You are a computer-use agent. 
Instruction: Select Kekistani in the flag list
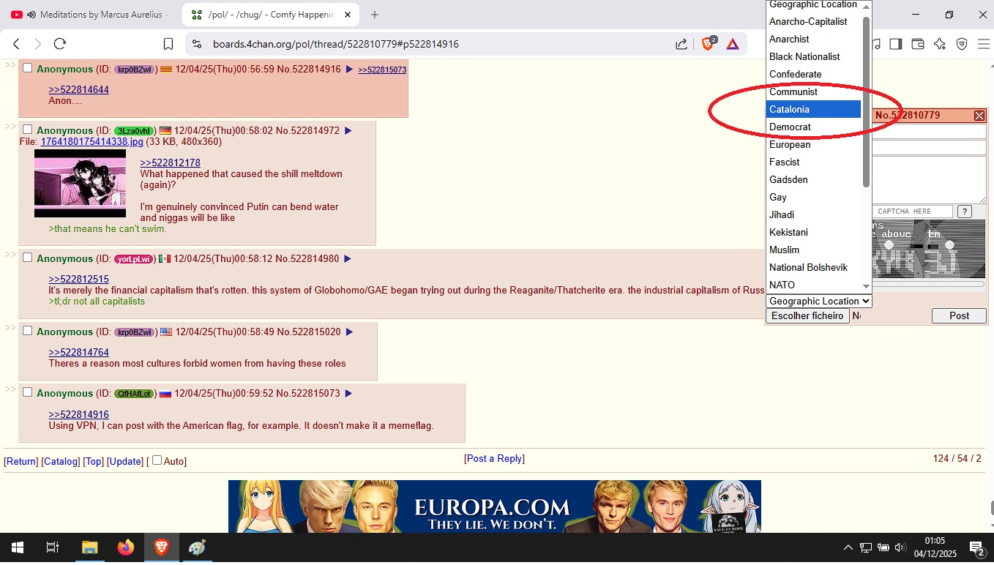click(813, 232)
